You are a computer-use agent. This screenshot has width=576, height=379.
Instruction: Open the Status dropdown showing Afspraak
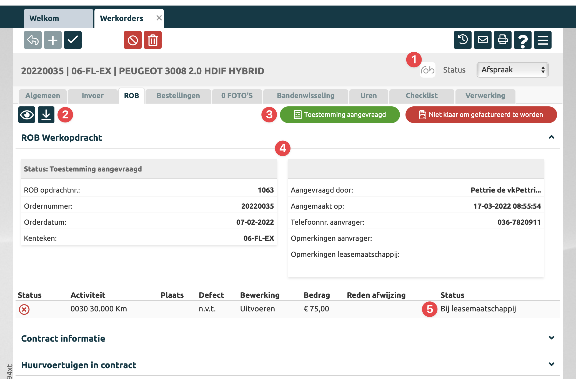tap(512, 70)
